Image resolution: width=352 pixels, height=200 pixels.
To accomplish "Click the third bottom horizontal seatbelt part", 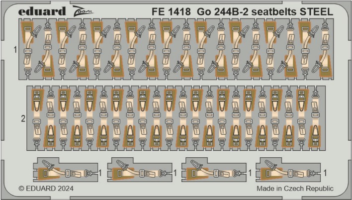I will click(214, 170).
